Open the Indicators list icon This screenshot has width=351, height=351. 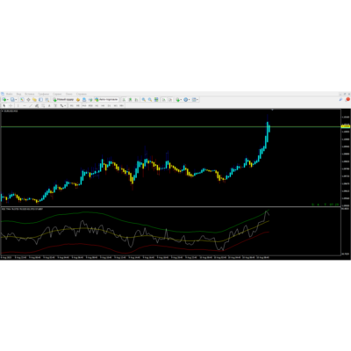coord(178,100)
